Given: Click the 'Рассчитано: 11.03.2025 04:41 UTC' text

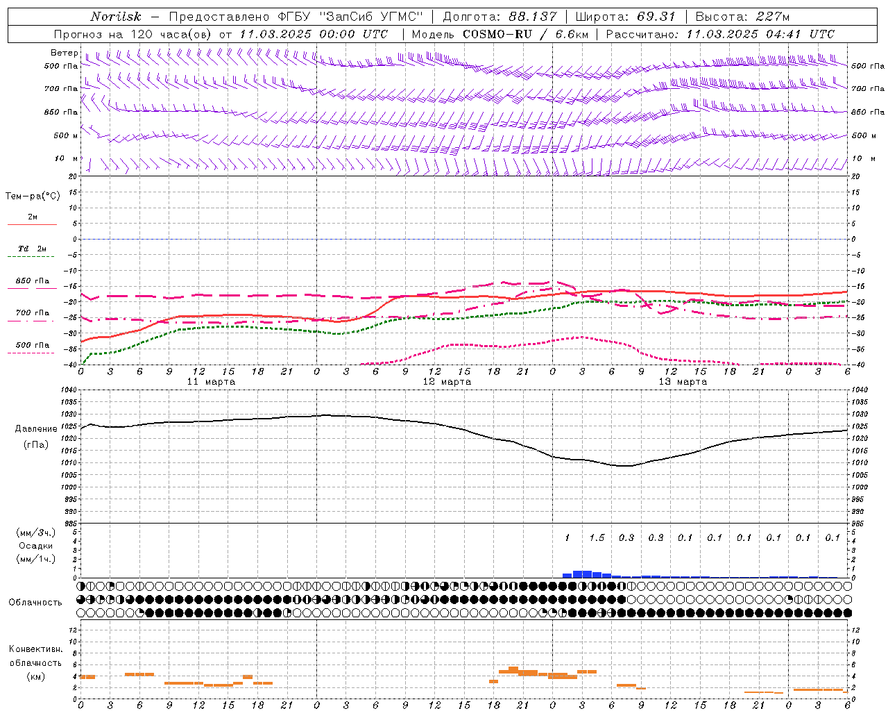Looking at the screenshot, I should click(720, 34).
